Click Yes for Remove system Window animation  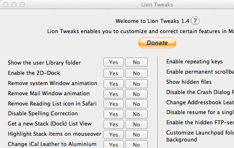(x=114, y=84)
